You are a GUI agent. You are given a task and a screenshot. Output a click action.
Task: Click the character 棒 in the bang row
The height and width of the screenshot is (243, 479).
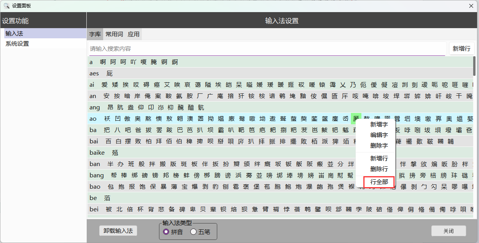(x=124, y=175)
